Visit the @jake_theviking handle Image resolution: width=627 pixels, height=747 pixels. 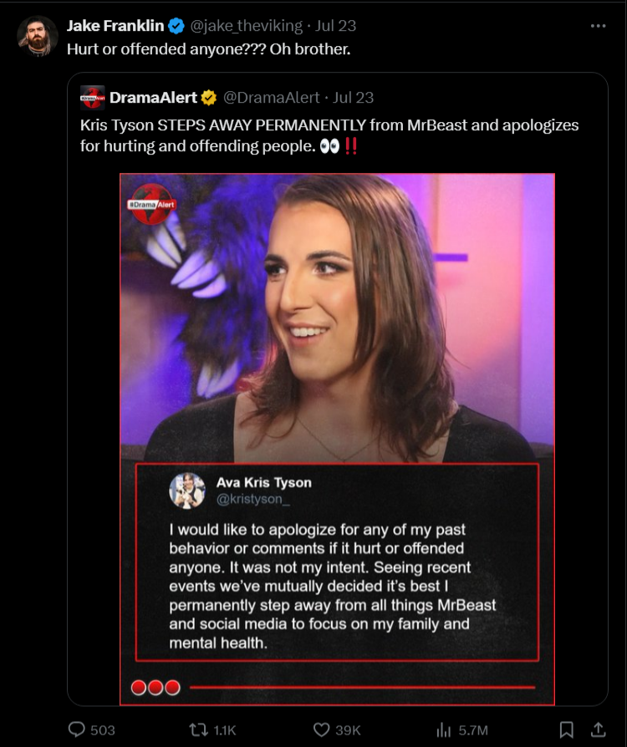tap(246, 26)
